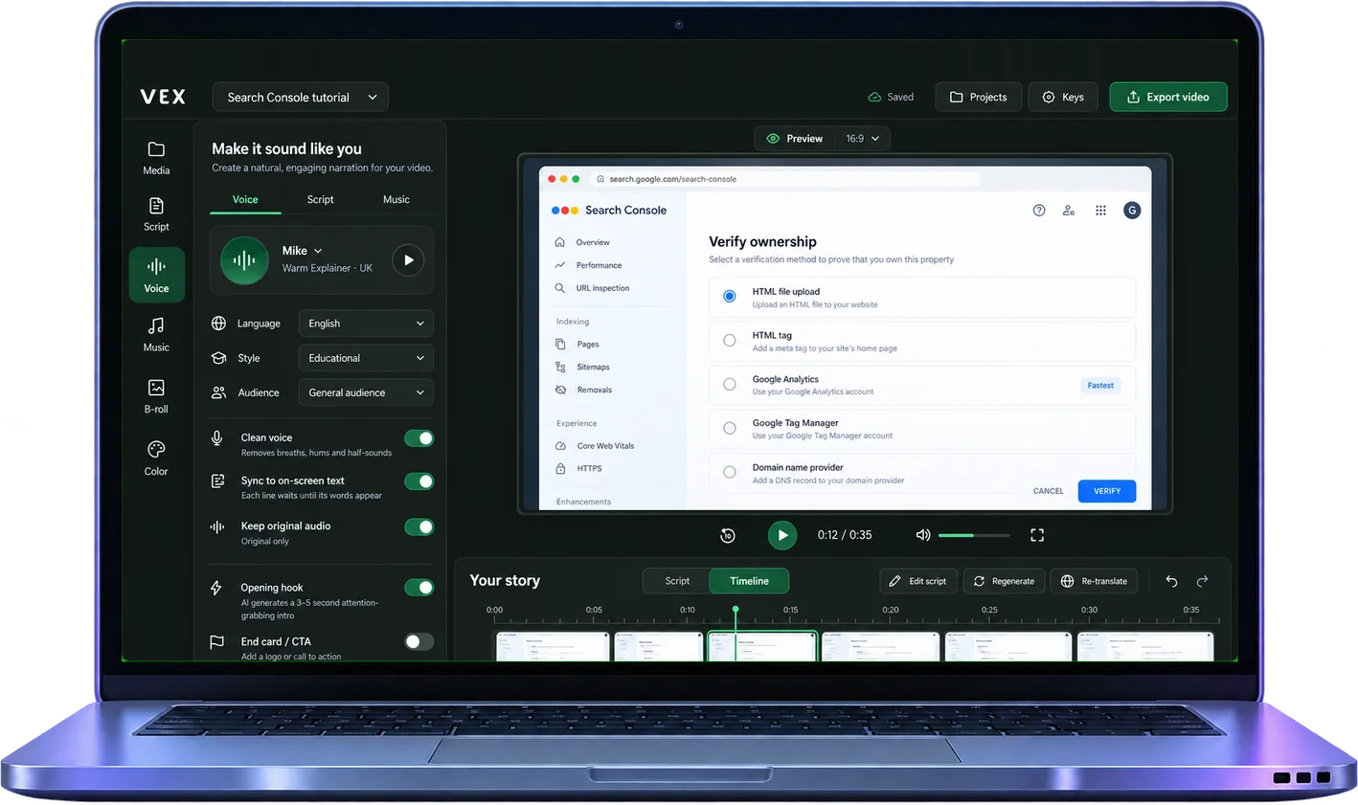Image resolution: width=1358 pixels, height=805 pixels.
Task: Turn off Sync to on-screen text
Action: click(419, 481)
